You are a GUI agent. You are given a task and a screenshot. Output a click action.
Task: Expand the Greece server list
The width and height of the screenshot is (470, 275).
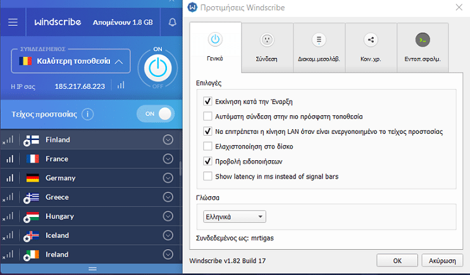[168, 197]
